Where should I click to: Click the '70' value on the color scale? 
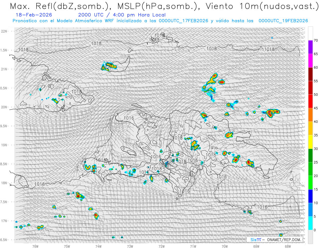[x=316, y=40]
